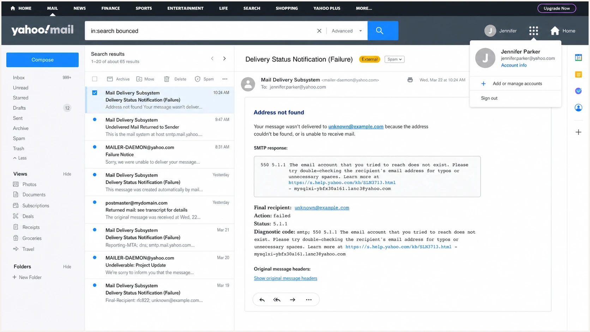Go to previous search results page

212,59
